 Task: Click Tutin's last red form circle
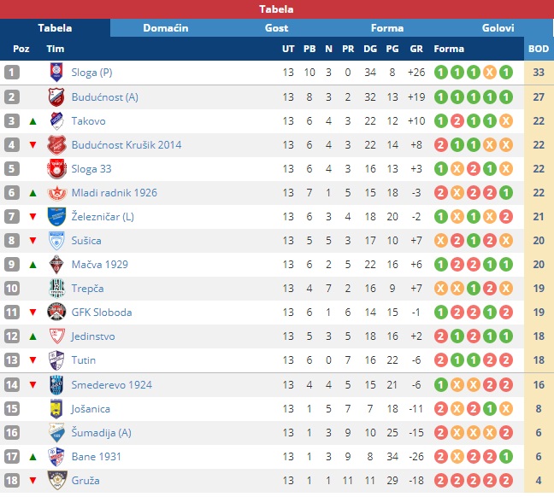pyautogui.click(x=506, y=360)
